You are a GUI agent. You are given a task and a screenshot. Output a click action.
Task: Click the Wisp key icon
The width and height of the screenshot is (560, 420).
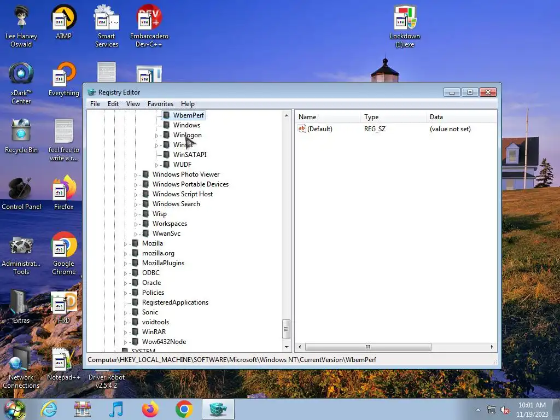145,214
